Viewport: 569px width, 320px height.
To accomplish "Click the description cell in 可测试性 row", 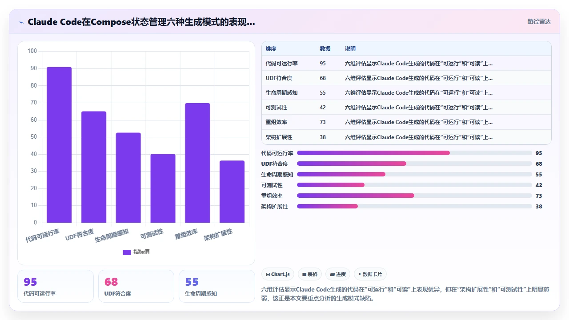I will [419, 108].
